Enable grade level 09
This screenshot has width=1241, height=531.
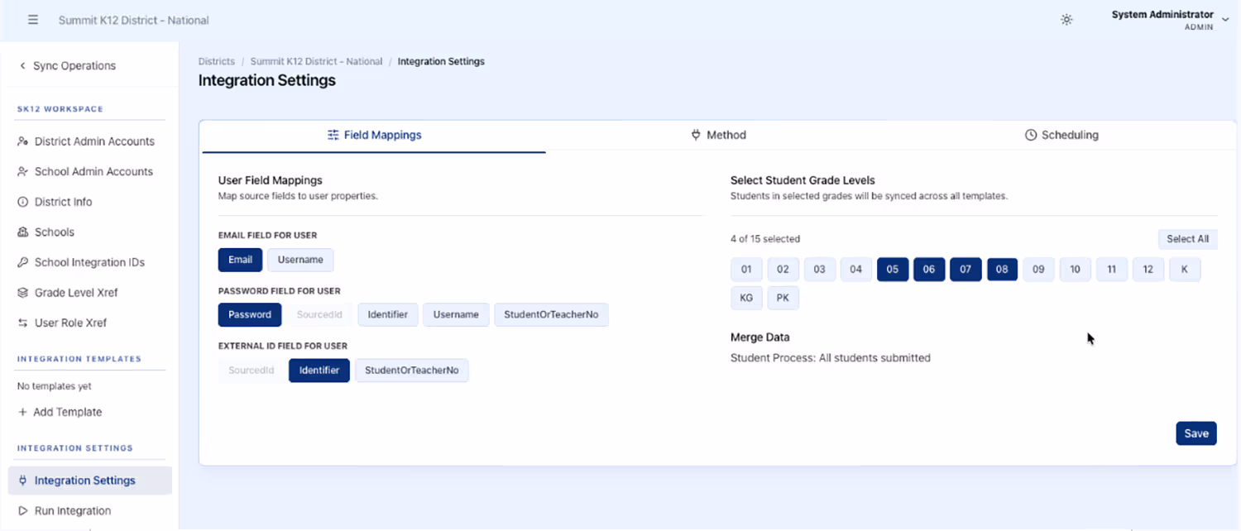click(1038, 270)
